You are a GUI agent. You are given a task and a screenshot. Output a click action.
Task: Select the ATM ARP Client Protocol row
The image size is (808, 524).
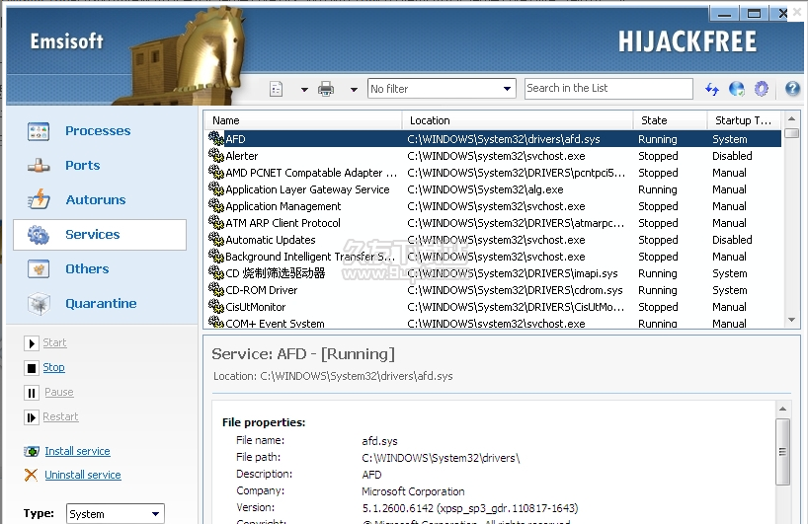click(493, 223)
